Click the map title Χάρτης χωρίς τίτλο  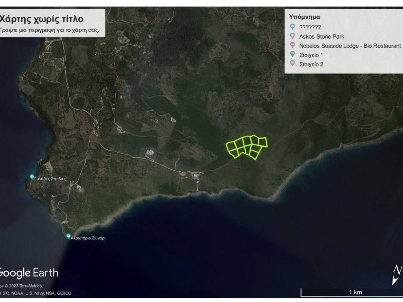click(x=42, y=19)
